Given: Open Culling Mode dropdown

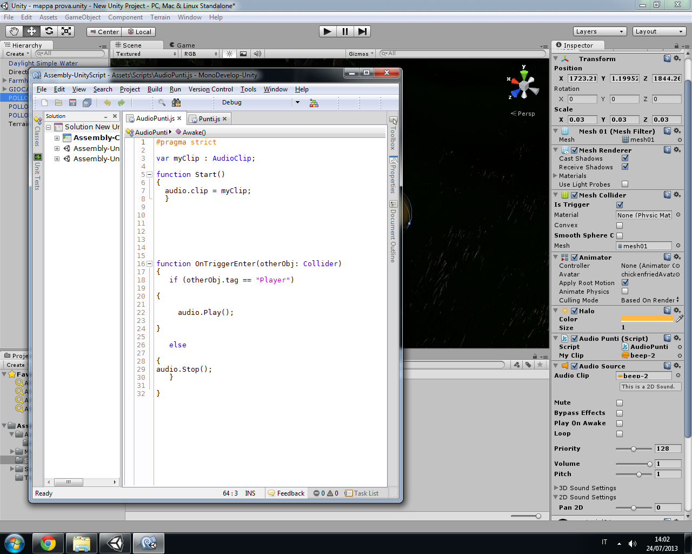Looking at the screenshot, I should 650,300.
